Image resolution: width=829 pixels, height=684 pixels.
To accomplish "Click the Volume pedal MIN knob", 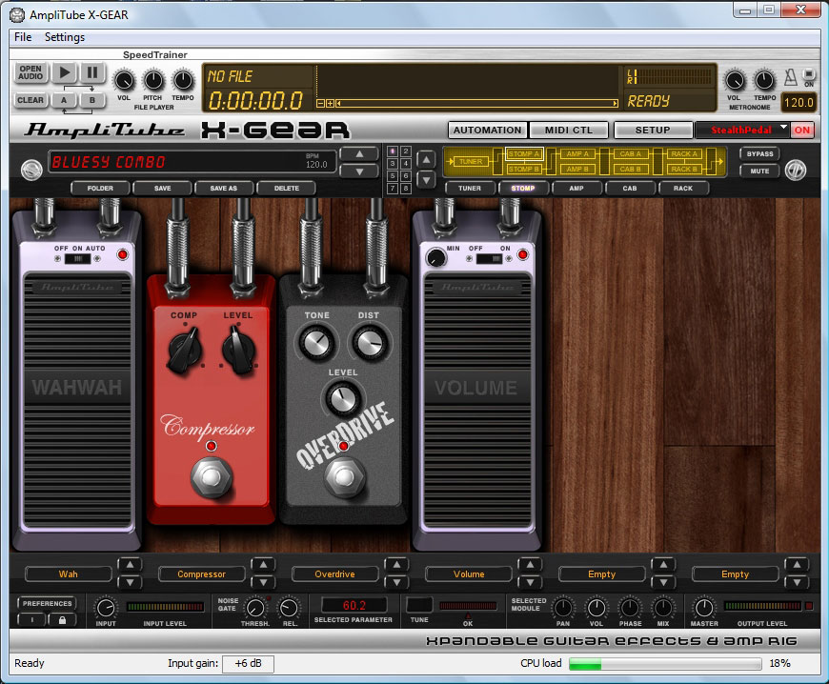I will (435, 257).
